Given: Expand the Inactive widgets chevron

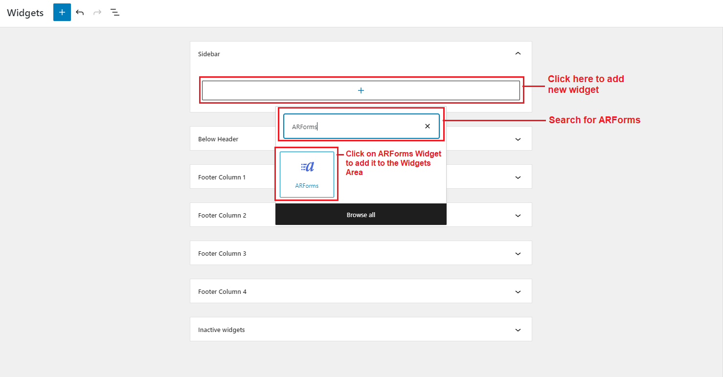Looking at the screenshot, I should tap(518, 330).
